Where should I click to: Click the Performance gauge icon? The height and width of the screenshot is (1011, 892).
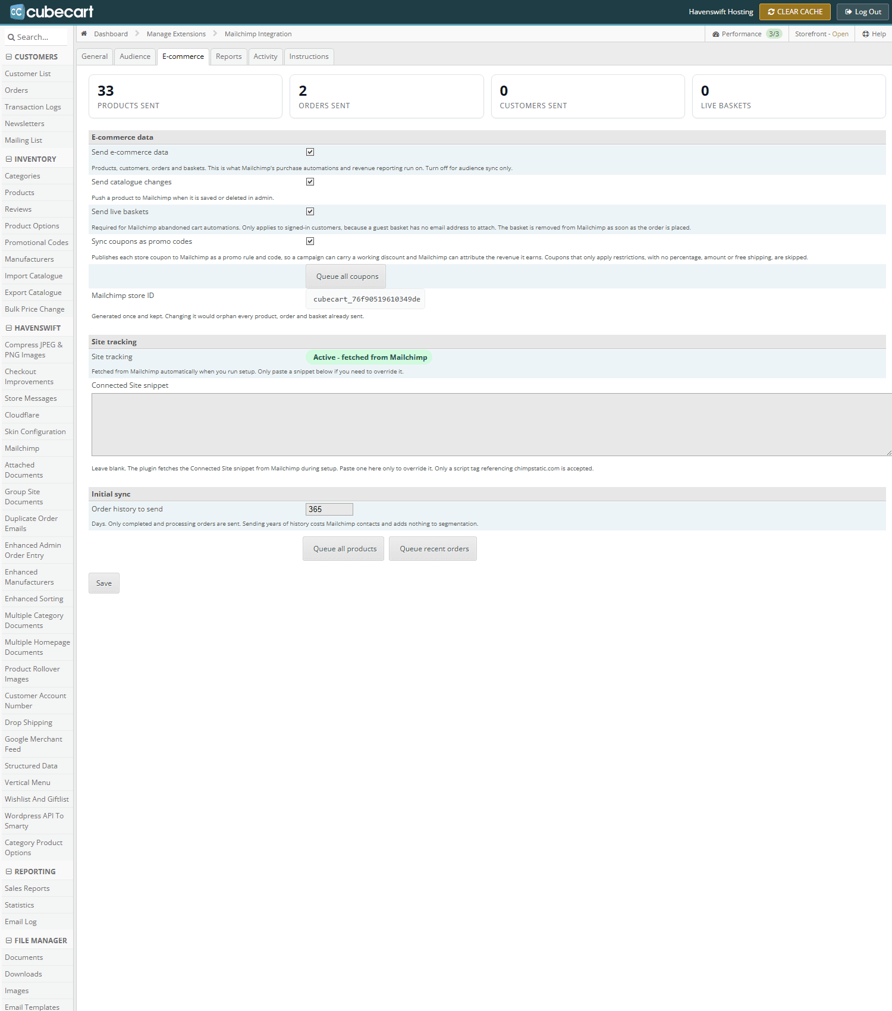click(716, 34)
